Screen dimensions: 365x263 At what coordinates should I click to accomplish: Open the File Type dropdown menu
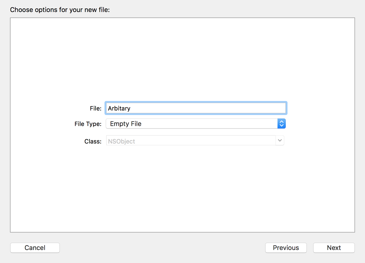point(195,124)
